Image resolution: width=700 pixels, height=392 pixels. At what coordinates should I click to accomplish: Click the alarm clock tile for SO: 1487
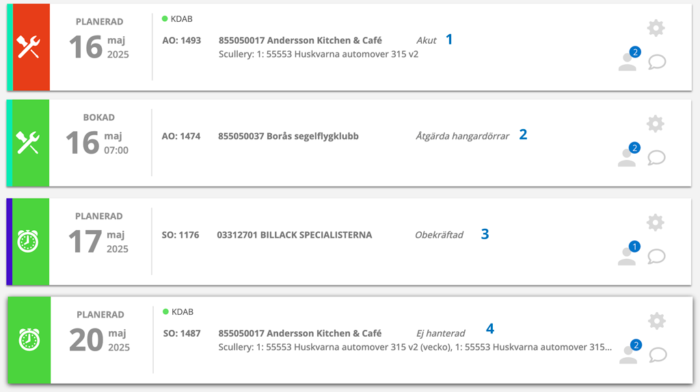29,340
